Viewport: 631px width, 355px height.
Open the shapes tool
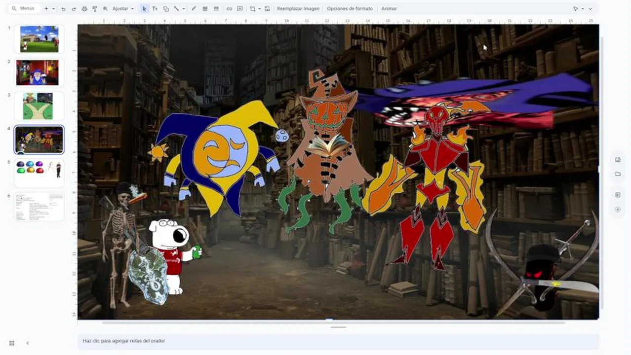[x=166, y=8]
